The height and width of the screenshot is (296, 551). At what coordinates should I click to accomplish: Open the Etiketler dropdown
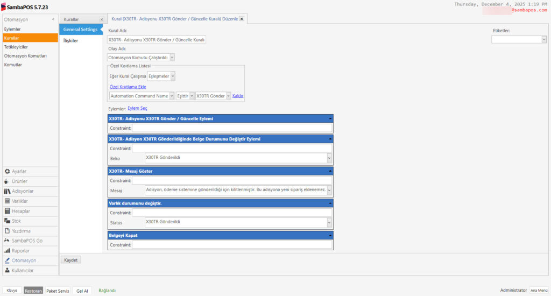pyautogui.click(x=543, y=39)
